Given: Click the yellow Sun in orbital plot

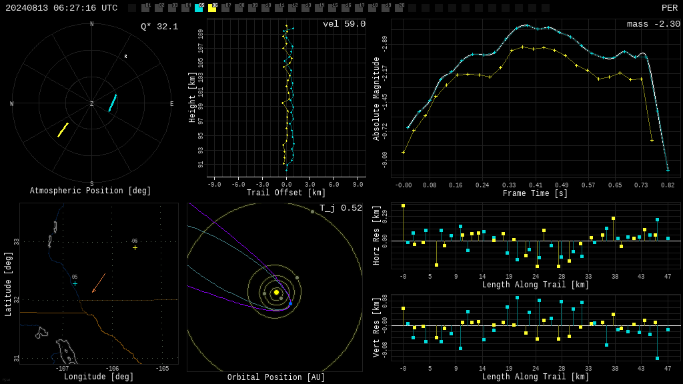Looking at the screenshot, I should tap(276, 292).
